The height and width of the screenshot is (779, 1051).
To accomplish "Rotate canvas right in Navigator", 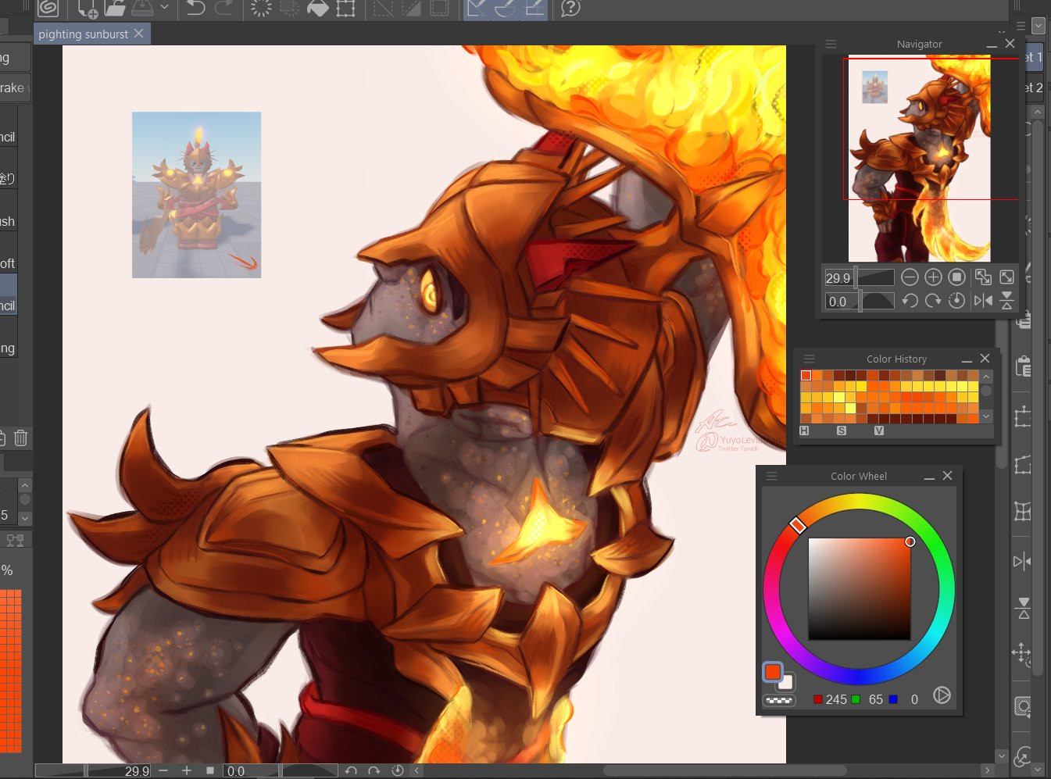I will (x=933, y=301).
